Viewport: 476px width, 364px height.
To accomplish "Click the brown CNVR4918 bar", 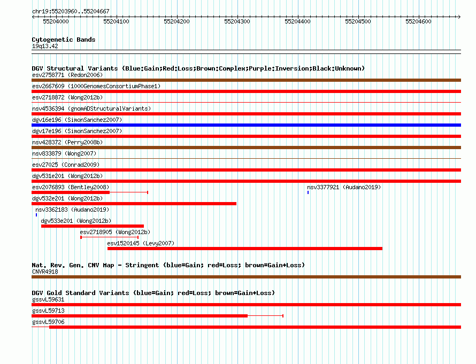I will (246, 277).
